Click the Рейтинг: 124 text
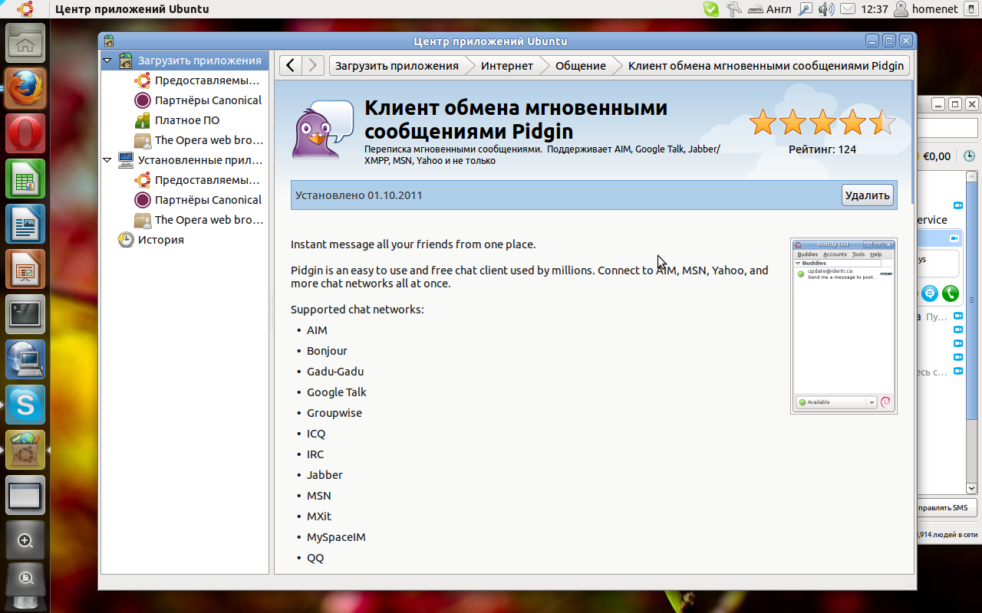 point(822,149)
